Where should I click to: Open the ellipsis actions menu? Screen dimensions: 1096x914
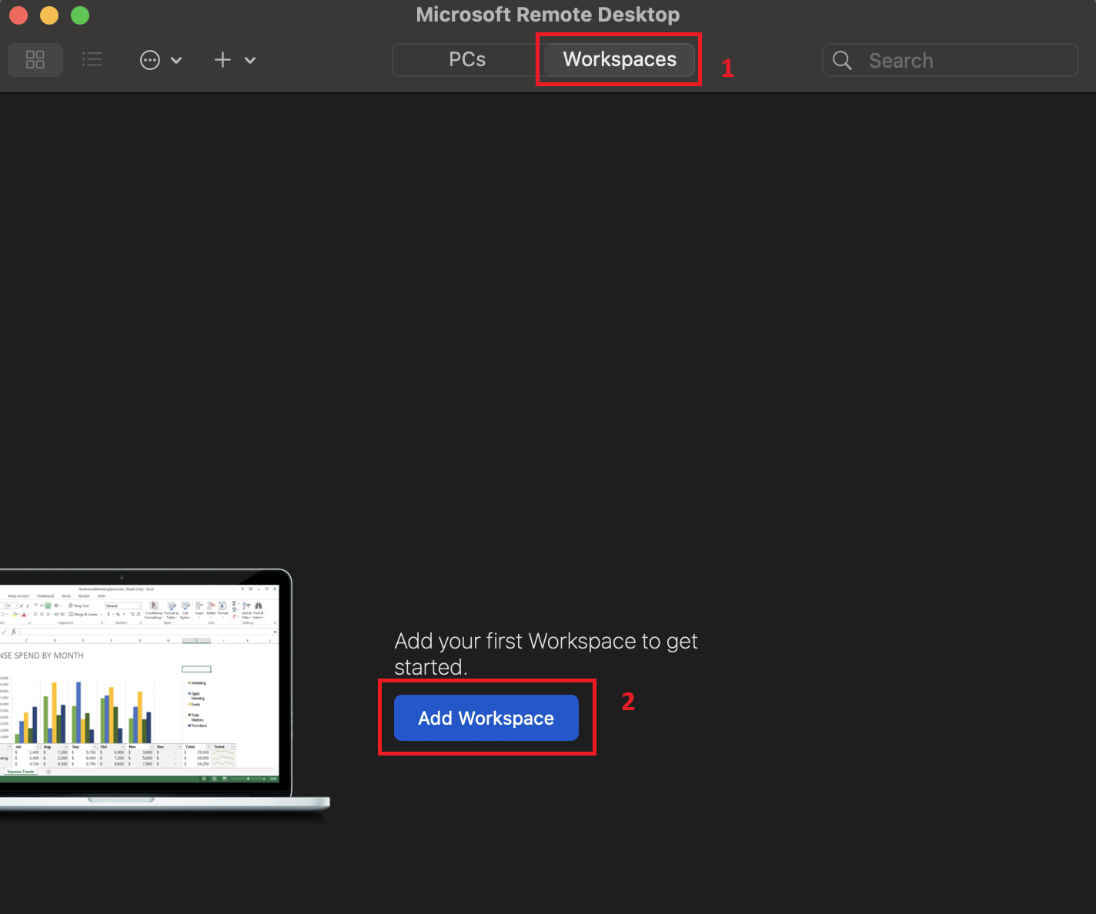[161, 60]
